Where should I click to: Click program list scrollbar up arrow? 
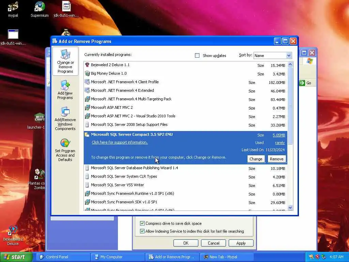290,64
